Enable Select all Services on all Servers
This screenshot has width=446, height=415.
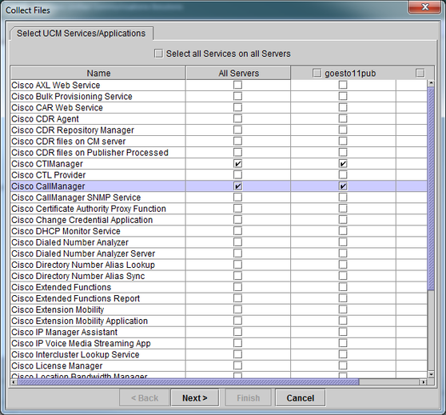pyautogui.click(x=159, y=54)
